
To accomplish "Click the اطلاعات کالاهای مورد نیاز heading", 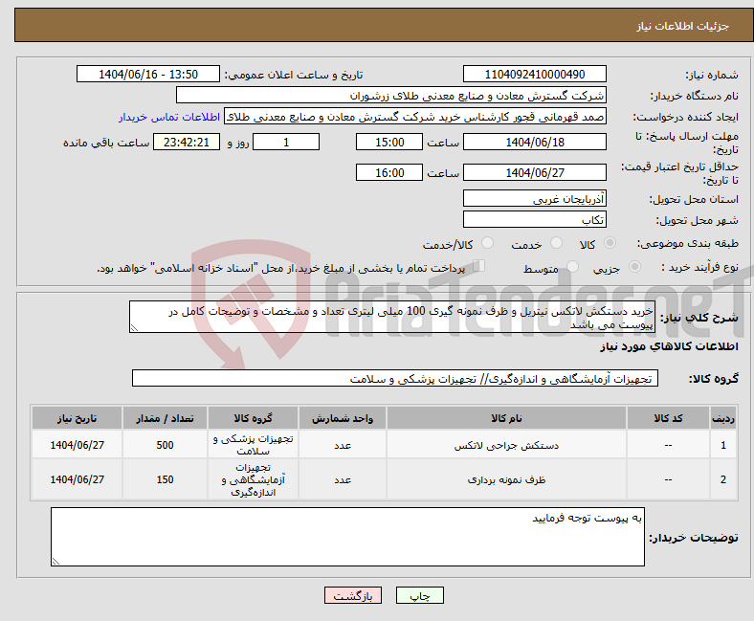I will pyautogui.click(x=669, y=346).
